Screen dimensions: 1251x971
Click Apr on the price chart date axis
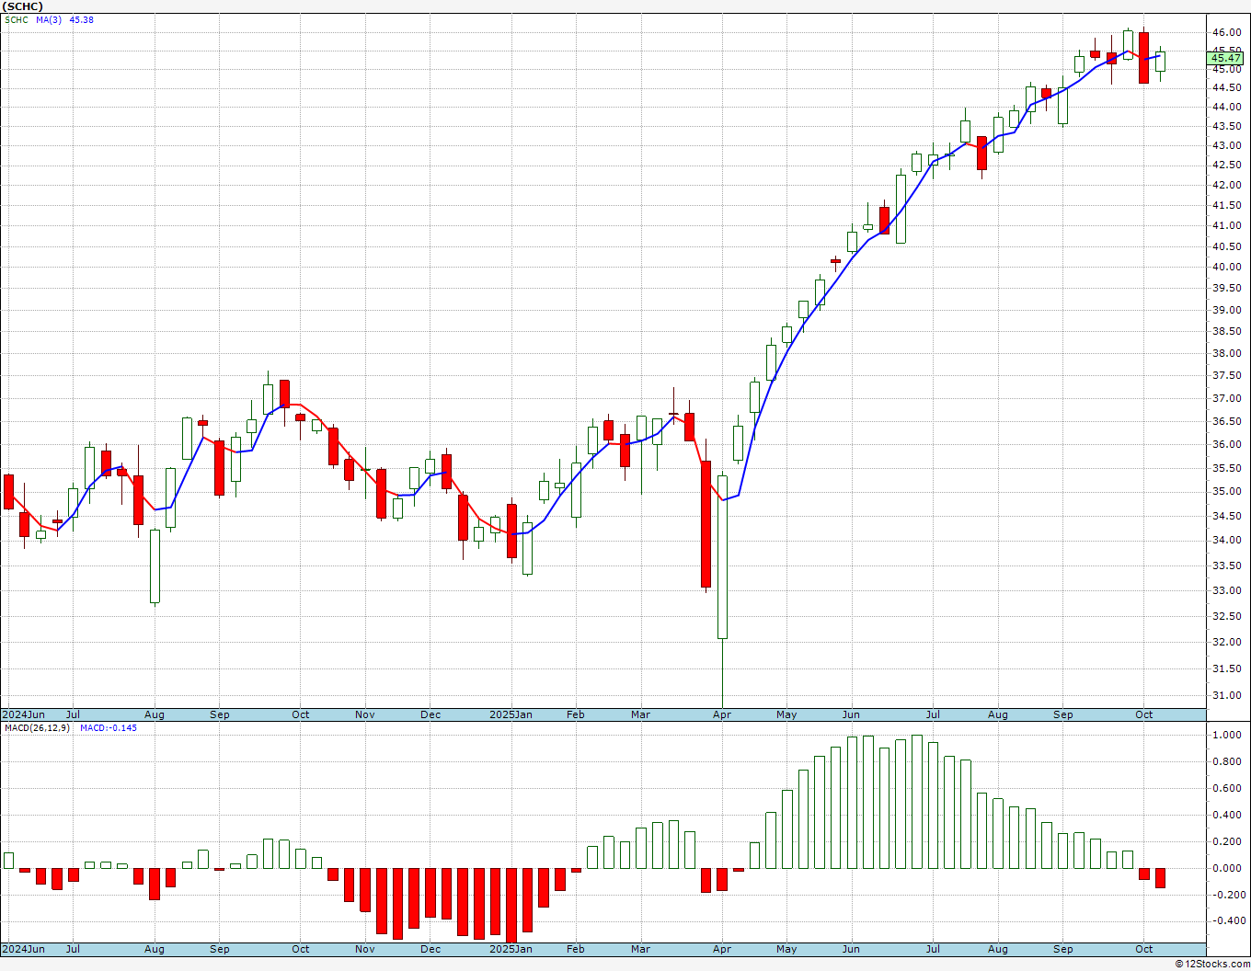(722, 714)
